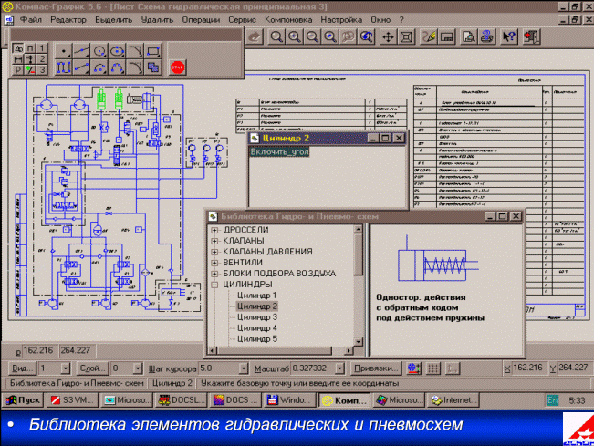This screenshot has width=594, height=446.
Task: Expand the КЛАПАНЫ ДАВЛЕНИЯ tree node
Action: 214,252
